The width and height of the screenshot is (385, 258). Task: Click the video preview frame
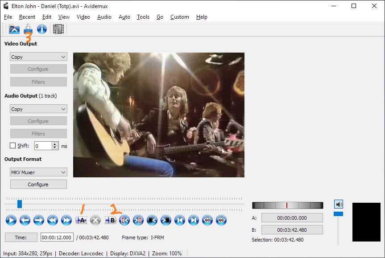point(159,115)
